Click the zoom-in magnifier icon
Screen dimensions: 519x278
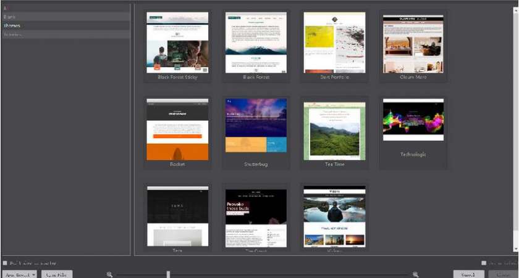click(416, 274)
